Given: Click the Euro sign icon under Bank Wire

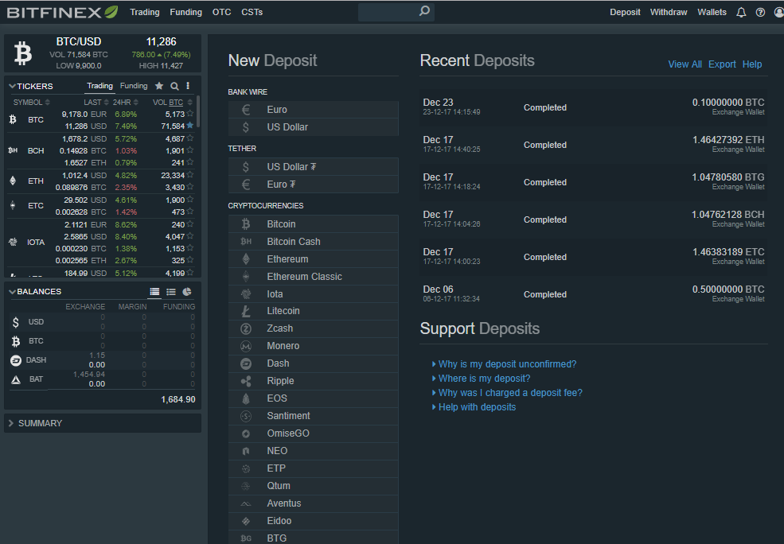Looking at the screenshot, I should 245,110.
